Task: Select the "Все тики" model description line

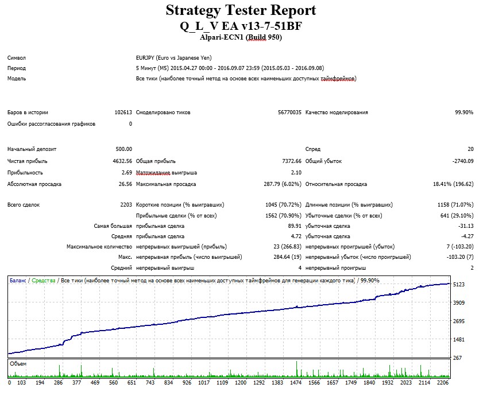Action: [x=246, y=79]
